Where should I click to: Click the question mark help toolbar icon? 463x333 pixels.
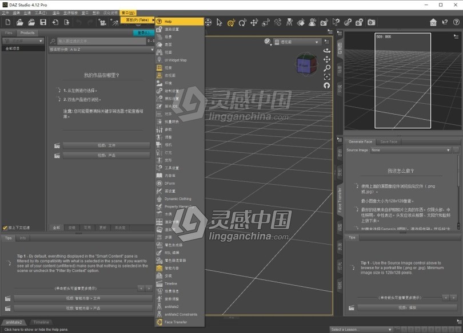point(456,22)
